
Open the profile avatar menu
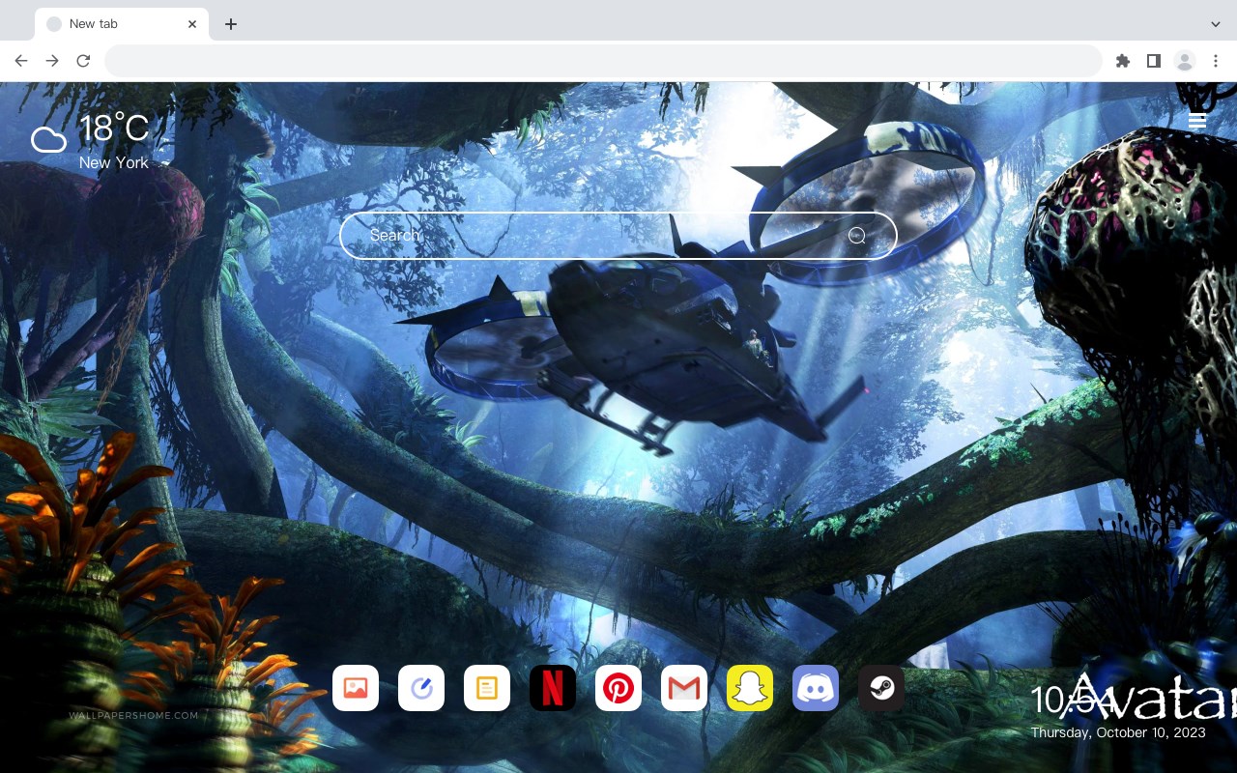pyautogui.click(x=1185, y=61)
